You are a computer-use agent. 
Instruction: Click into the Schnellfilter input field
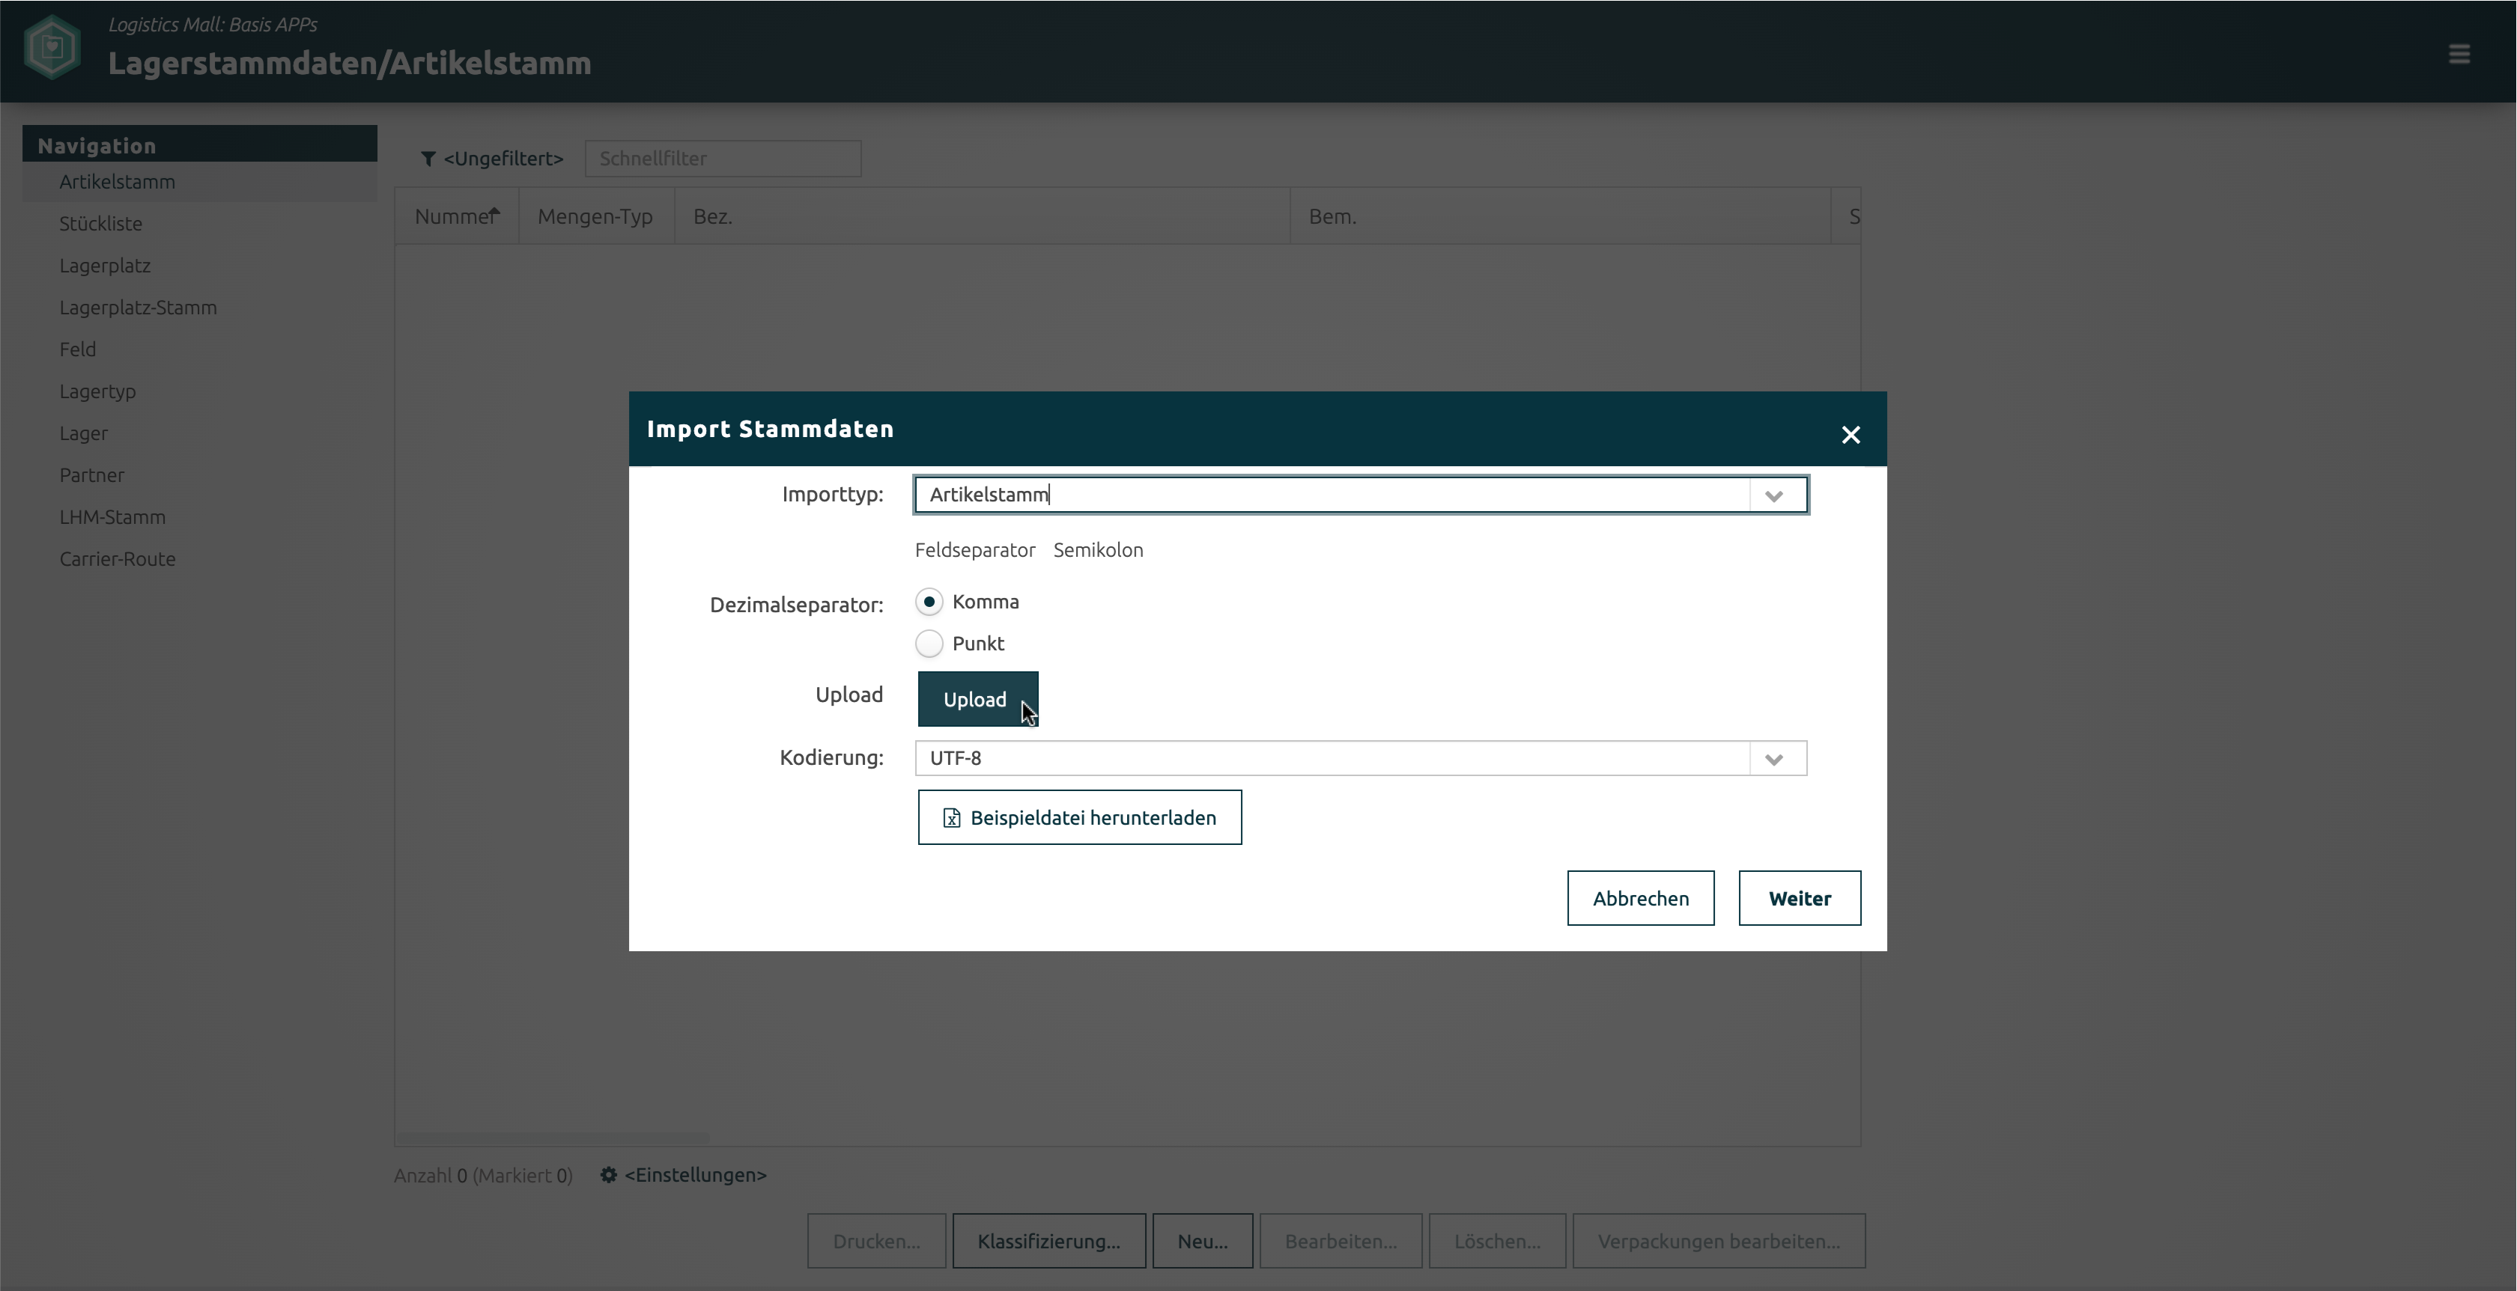(x=722, y=158)
